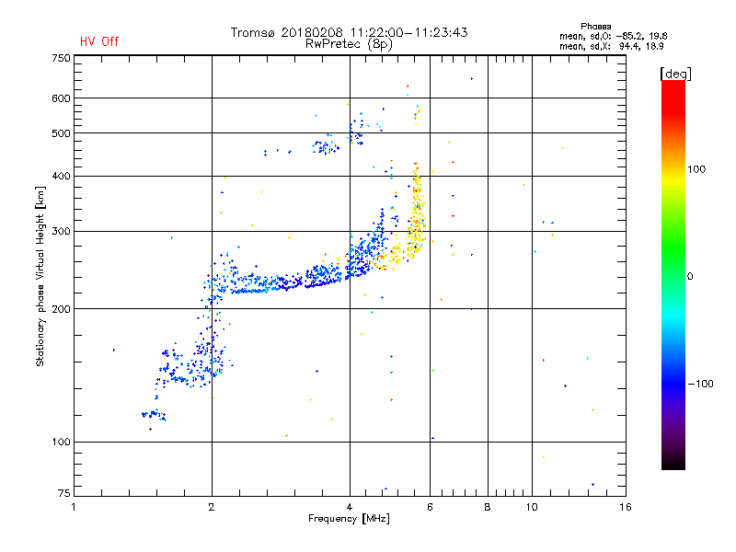Click the y-axis tick label '75'
The image size is (736, 552).
[x=64, y=493]
